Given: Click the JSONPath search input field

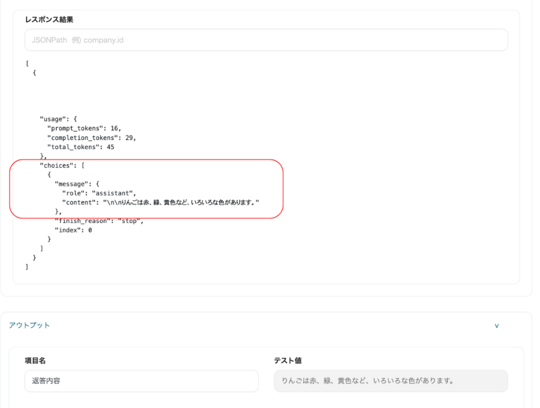Looking at the screenshot, I should tap(266, 40).
